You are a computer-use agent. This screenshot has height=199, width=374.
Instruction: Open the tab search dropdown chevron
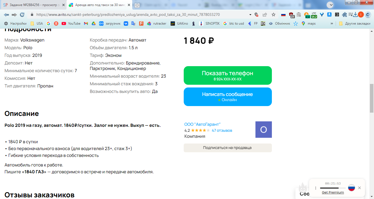pos(330,5)
